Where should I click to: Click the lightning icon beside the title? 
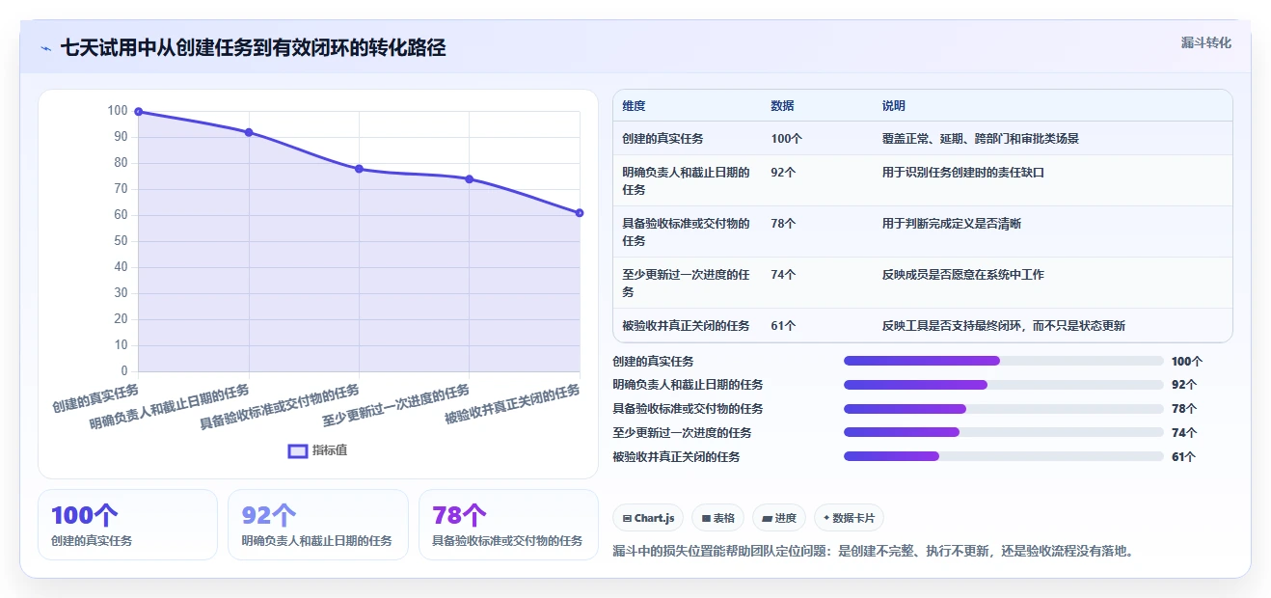point(46,48)
